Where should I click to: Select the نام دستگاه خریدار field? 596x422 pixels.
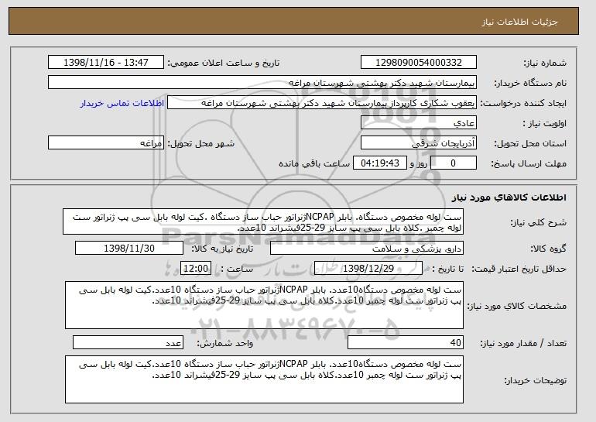[262, 83]
